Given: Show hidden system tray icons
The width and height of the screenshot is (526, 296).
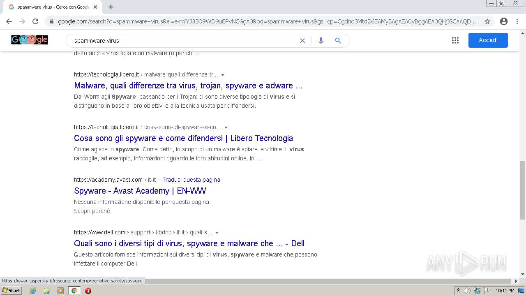Looking at the screenshot, I should 458,291.
